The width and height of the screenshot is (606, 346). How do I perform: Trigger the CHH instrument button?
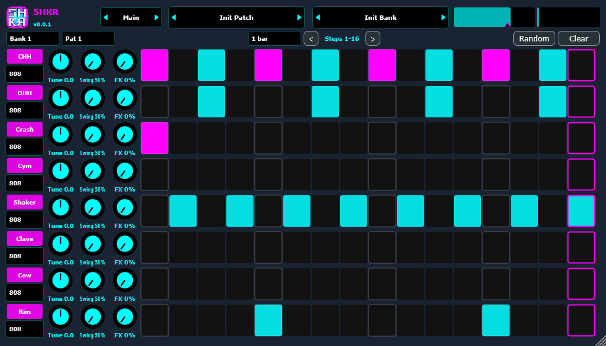click(x=25, y=56)
